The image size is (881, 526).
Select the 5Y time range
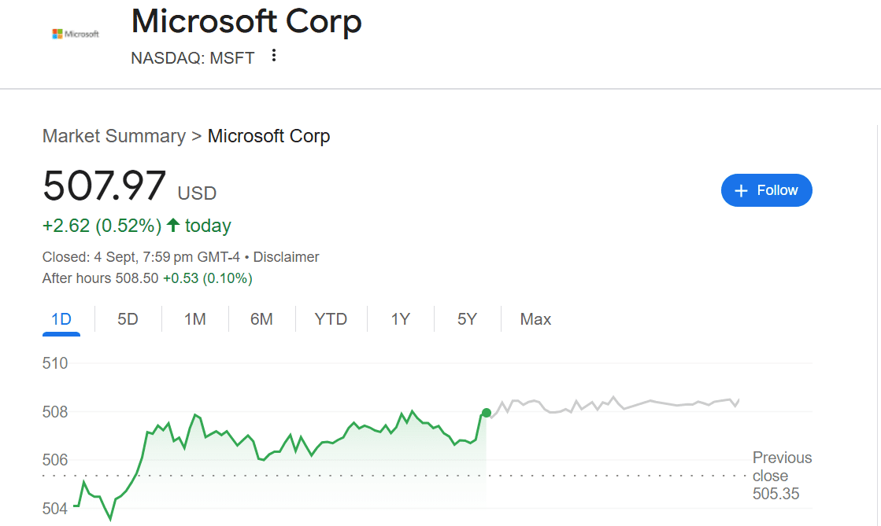[467, 318]
